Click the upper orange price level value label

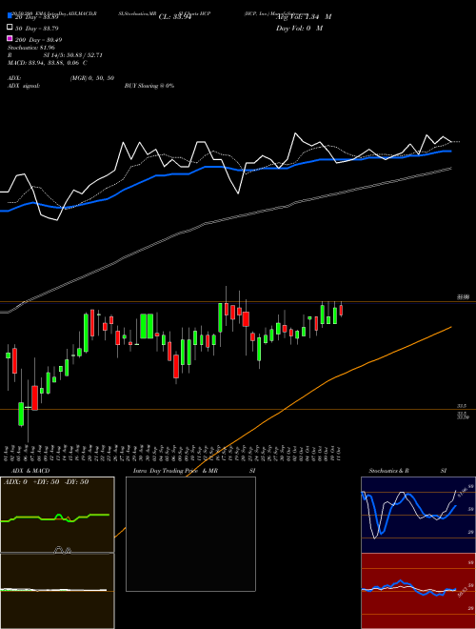point(464,297)
